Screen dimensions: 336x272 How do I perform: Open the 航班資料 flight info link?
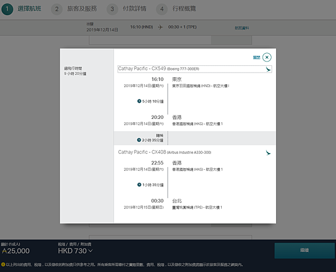click(x=242, y=28)
